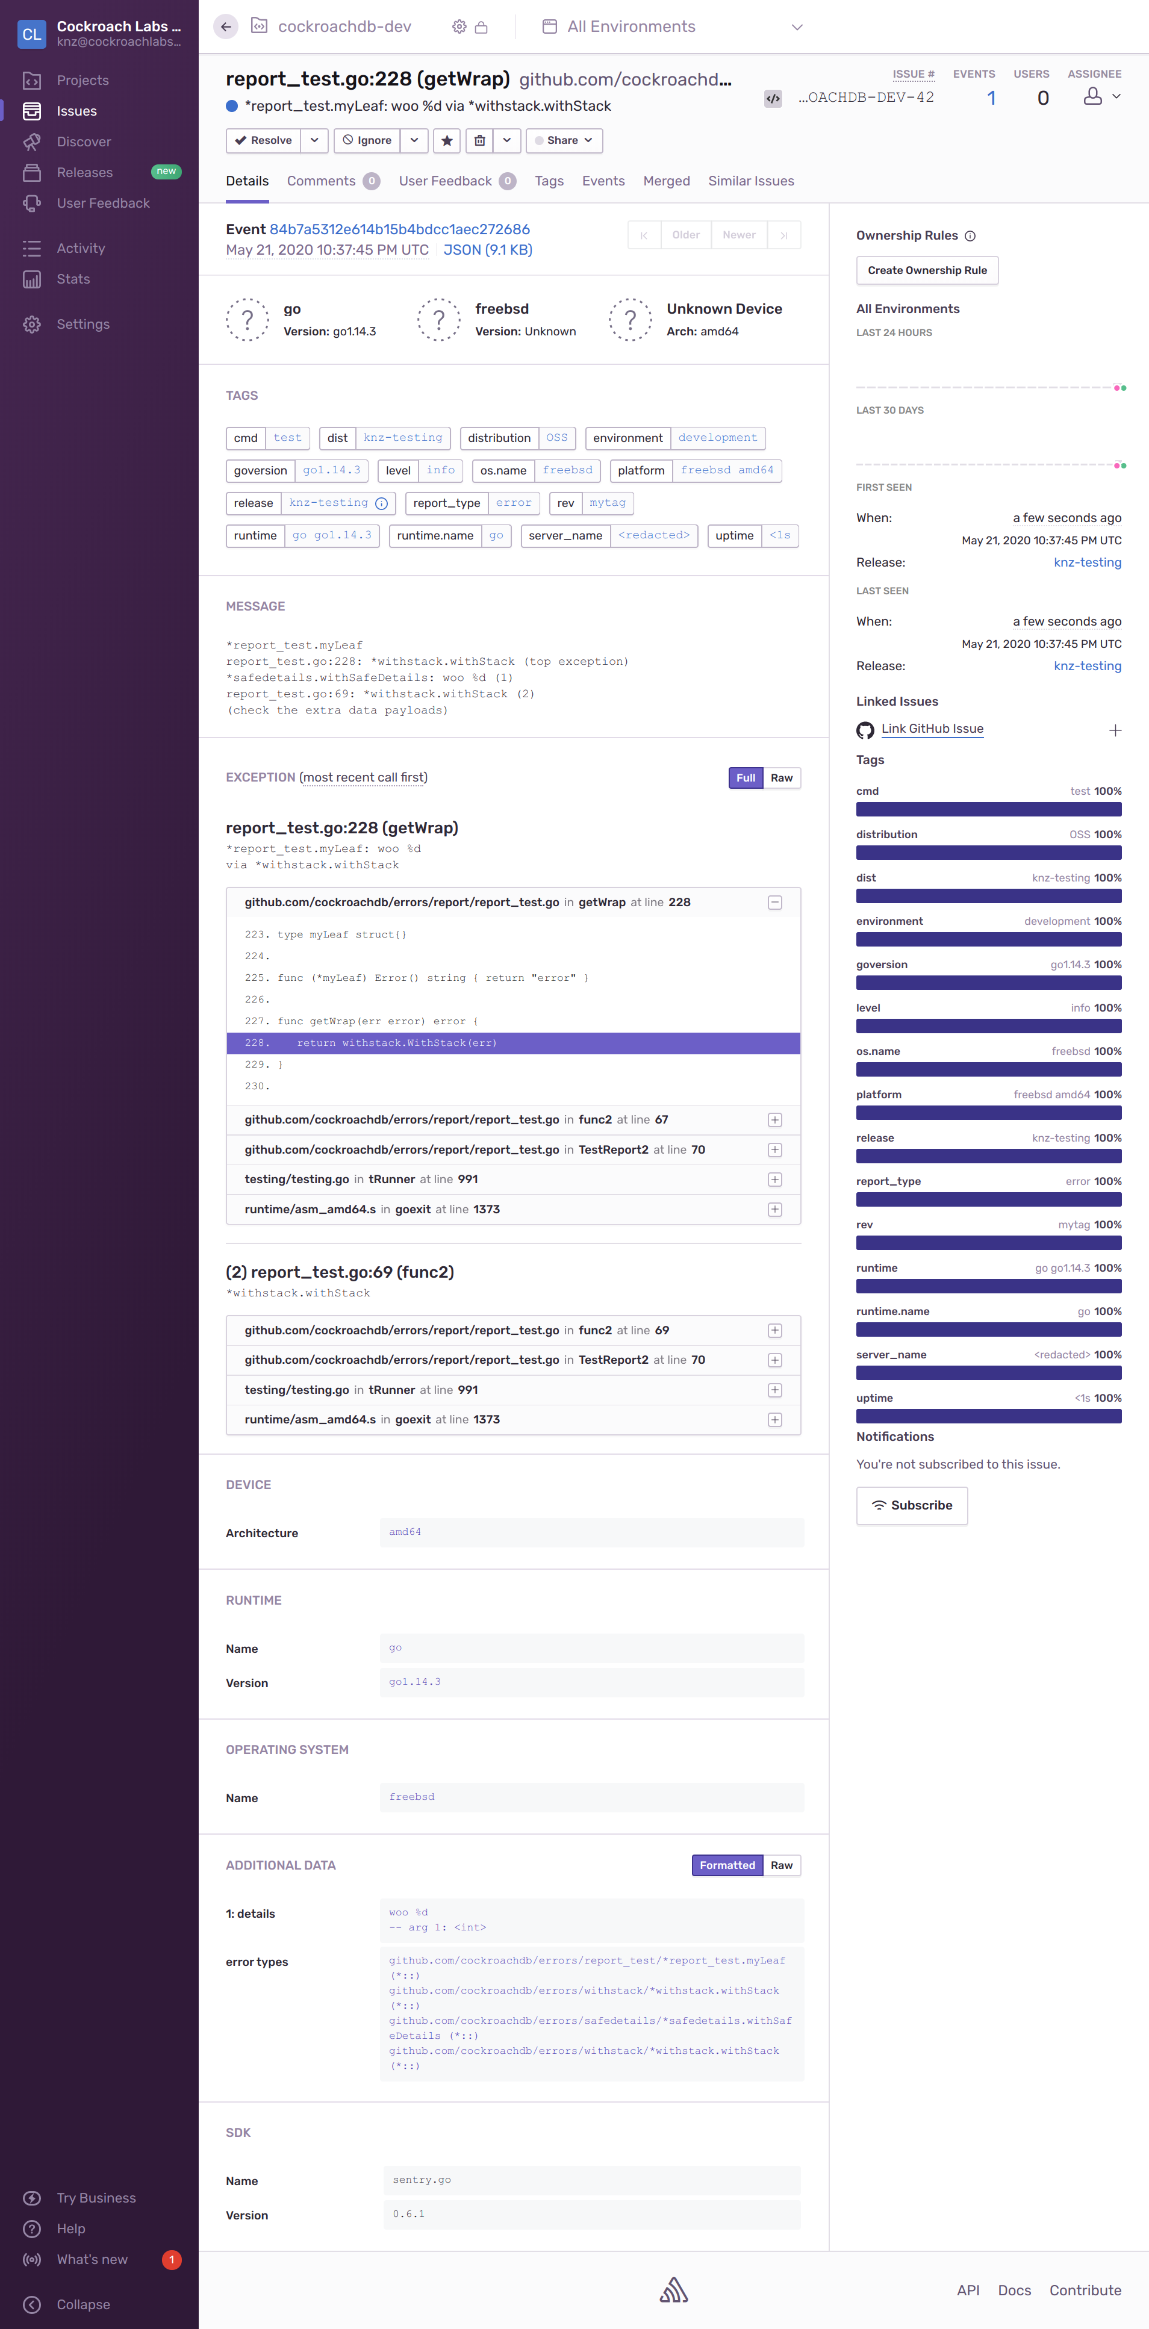This screenshot has width=1149, height=2329.
Task: Delete issue with trash icon
Action: [480, 140]
